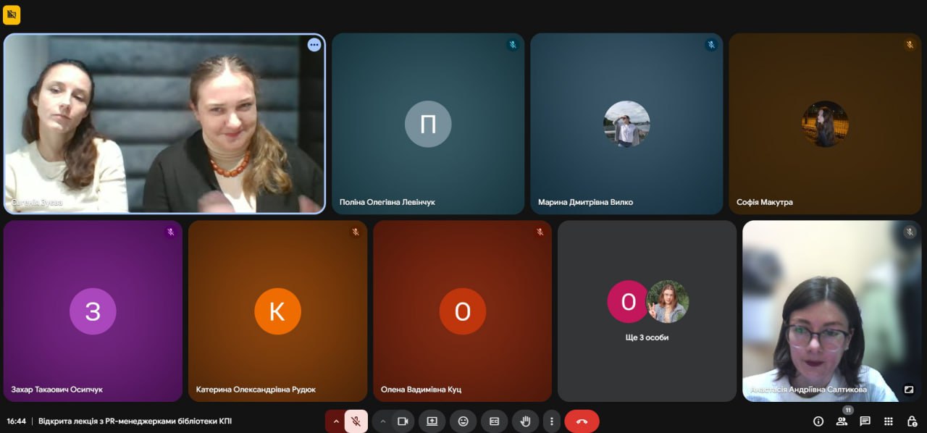Expand audio settings arrow beside microphone
Screen dimensions: 927x433
(x=336, y=421)
